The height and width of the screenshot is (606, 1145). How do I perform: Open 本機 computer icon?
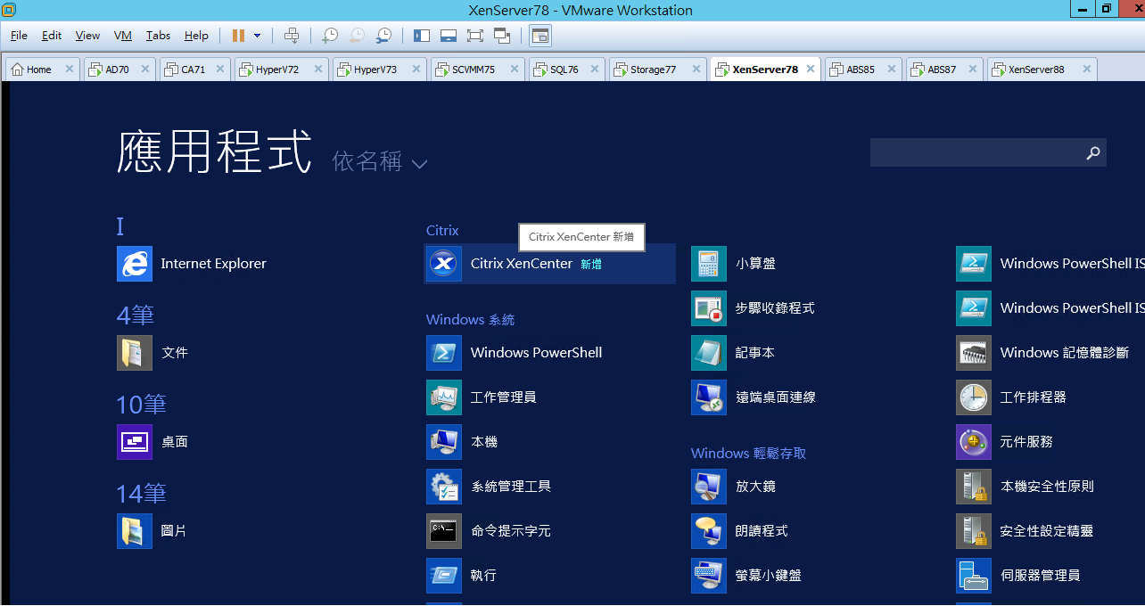[444, 442]
